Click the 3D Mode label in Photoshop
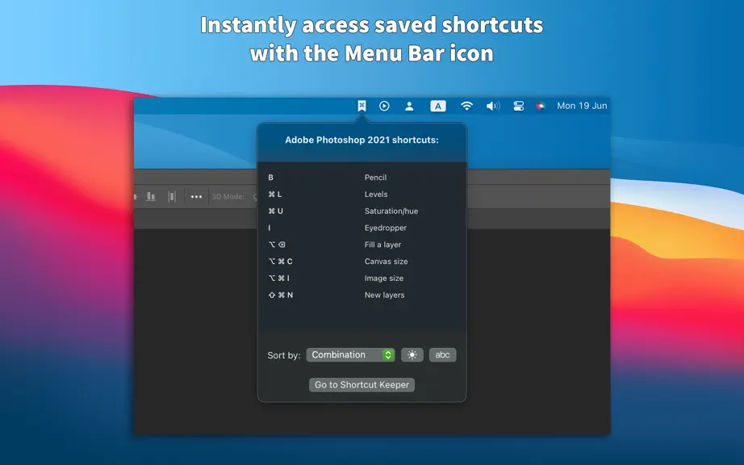The image size is (744, 465). click(228, 196)
